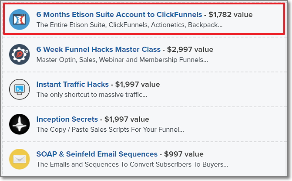292x181 pixels.
Task: Click the ClickFunnels Etison Suite icon
Action: point(20,20)
